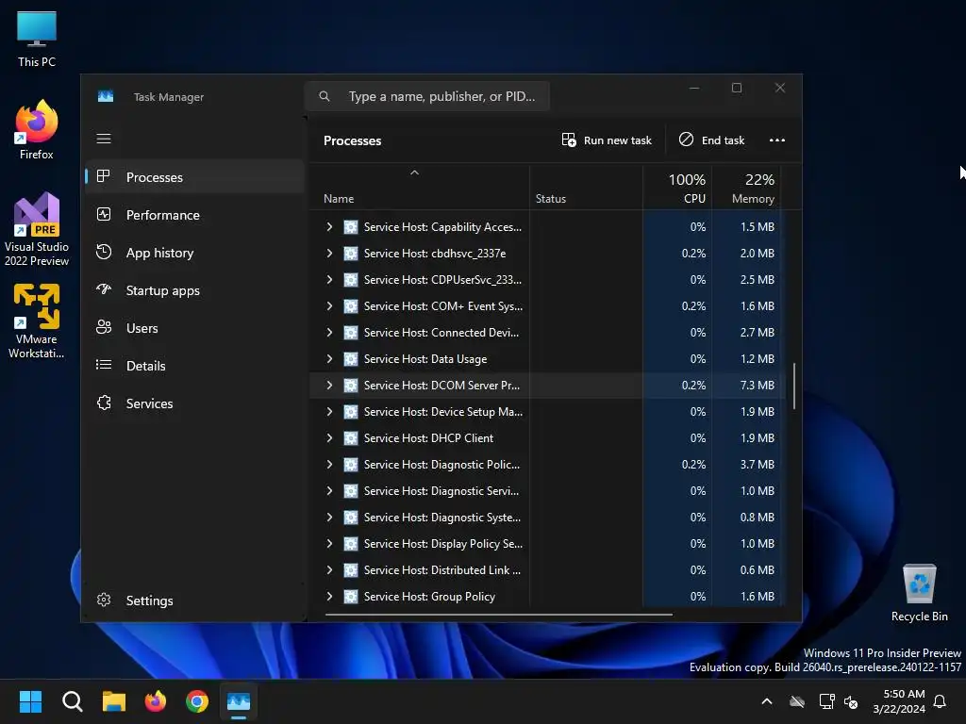Screen dimensions: 966x724
Task: Click the Details list icon
Action: (104, 365)
